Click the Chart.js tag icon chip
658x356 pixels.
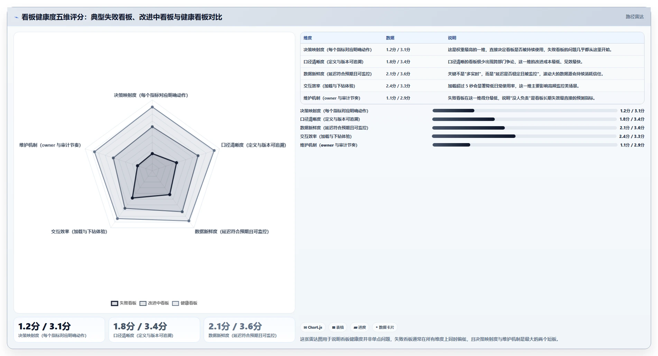click(313, 327)
